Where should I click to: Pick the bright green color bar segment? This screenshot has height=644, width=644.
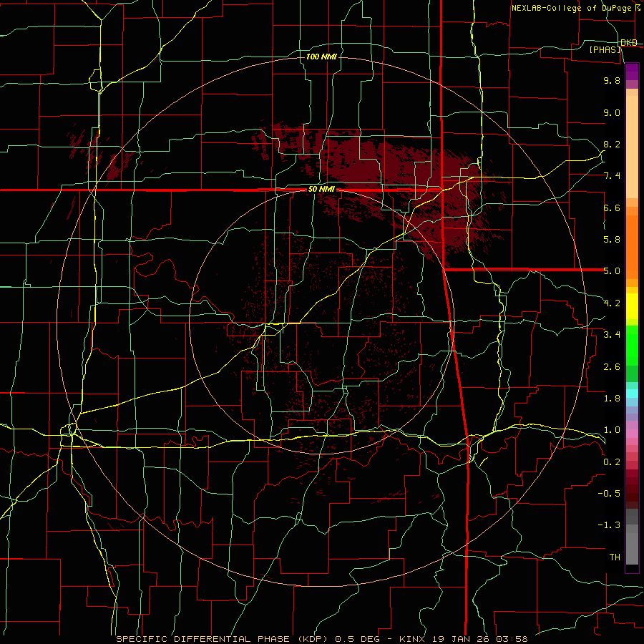[x=632, y=346]
